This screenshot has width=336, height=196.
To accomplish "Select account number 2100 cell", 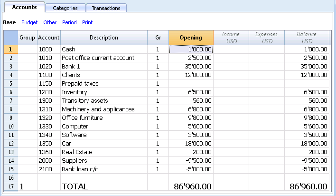I will [x=49, y=169].
